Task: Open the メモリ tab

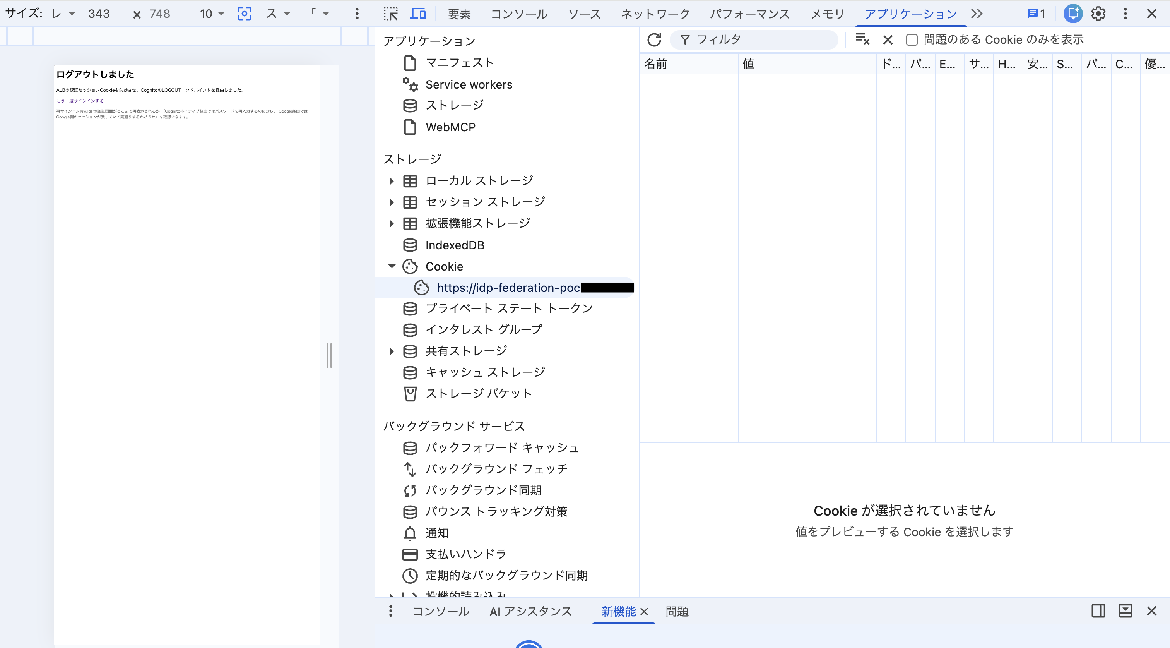Action: click(x=828, y=14)
